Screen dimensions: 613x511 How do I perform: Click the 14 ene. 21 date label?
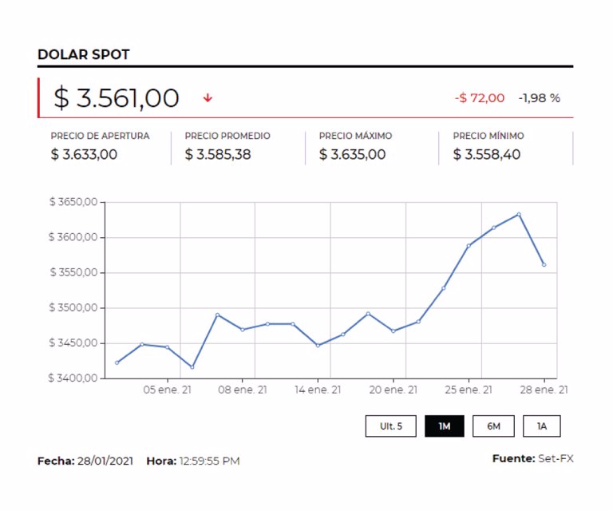point(318,390)
